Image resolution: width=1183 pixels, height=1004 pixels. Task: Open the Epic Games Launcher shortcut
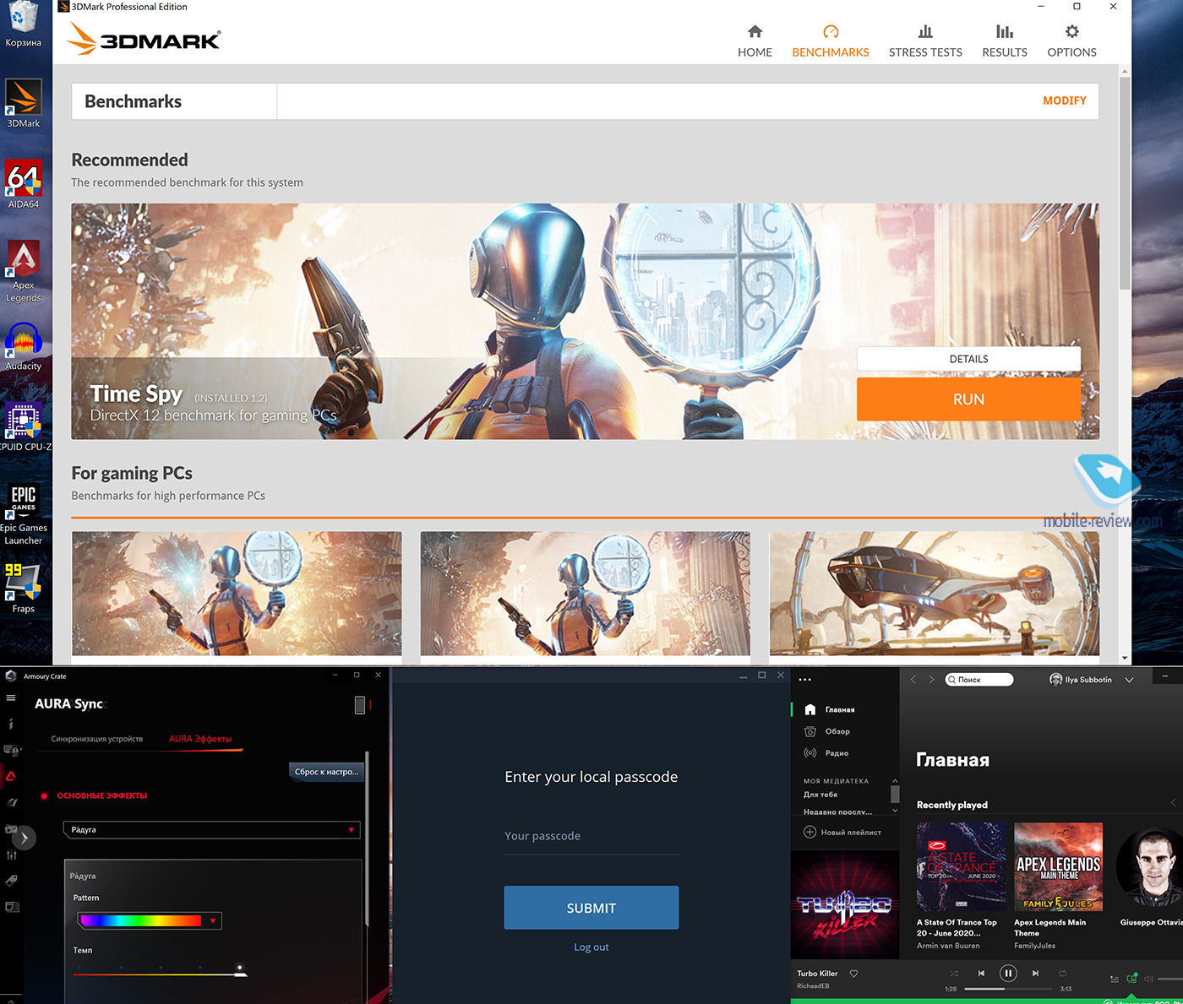[x=24, y=513]
